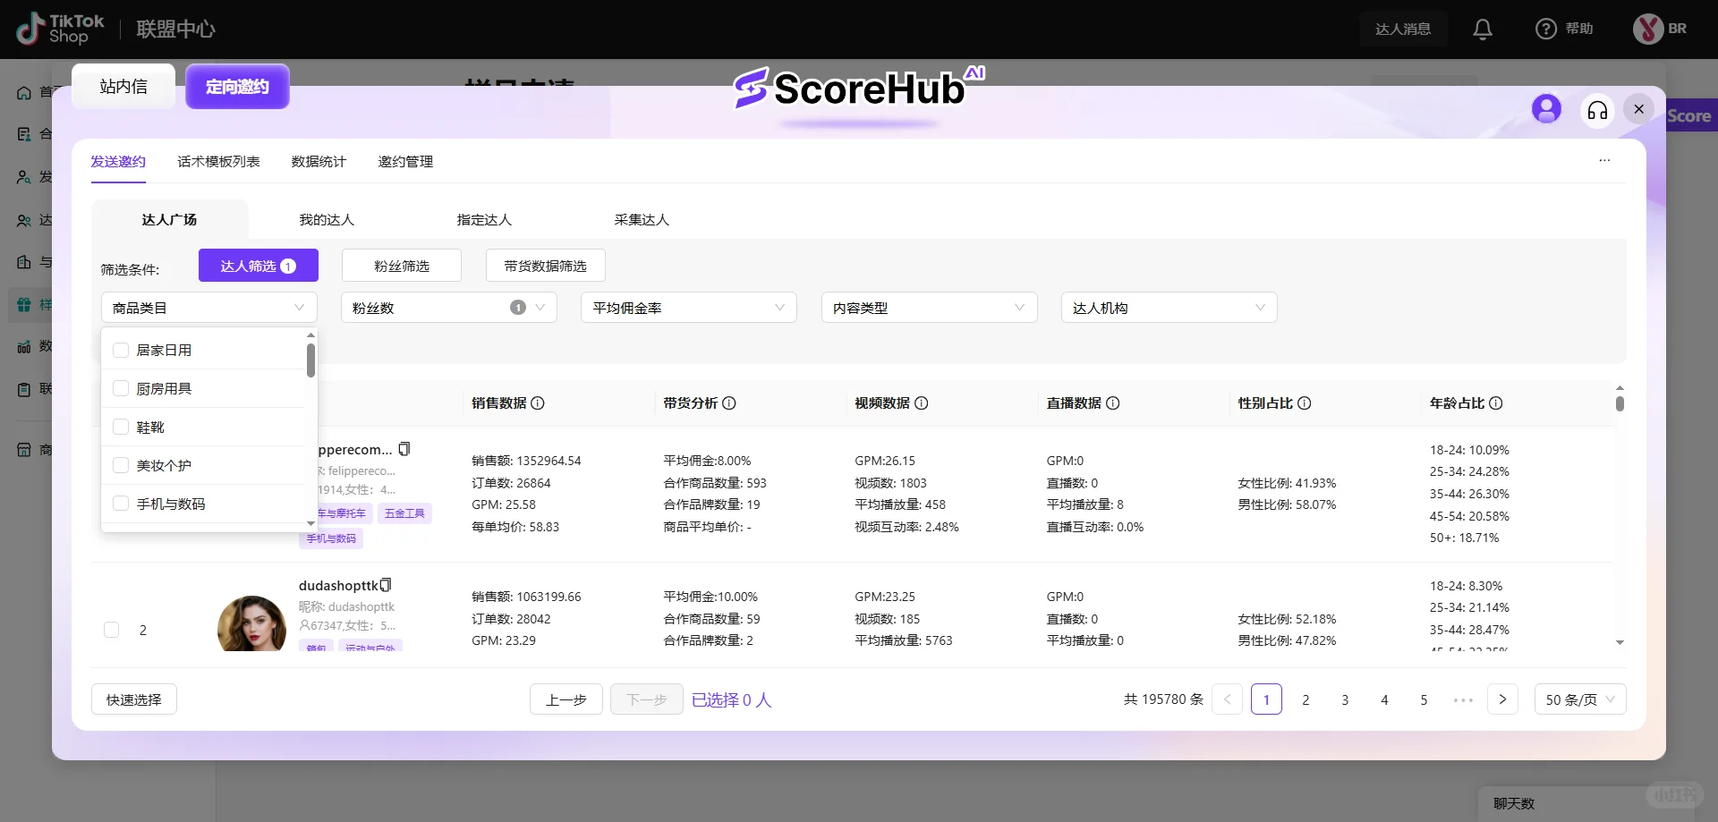The image size is (1718, 822).
Task: Copy the felipperecom username
Action: [x=404, y=449]
